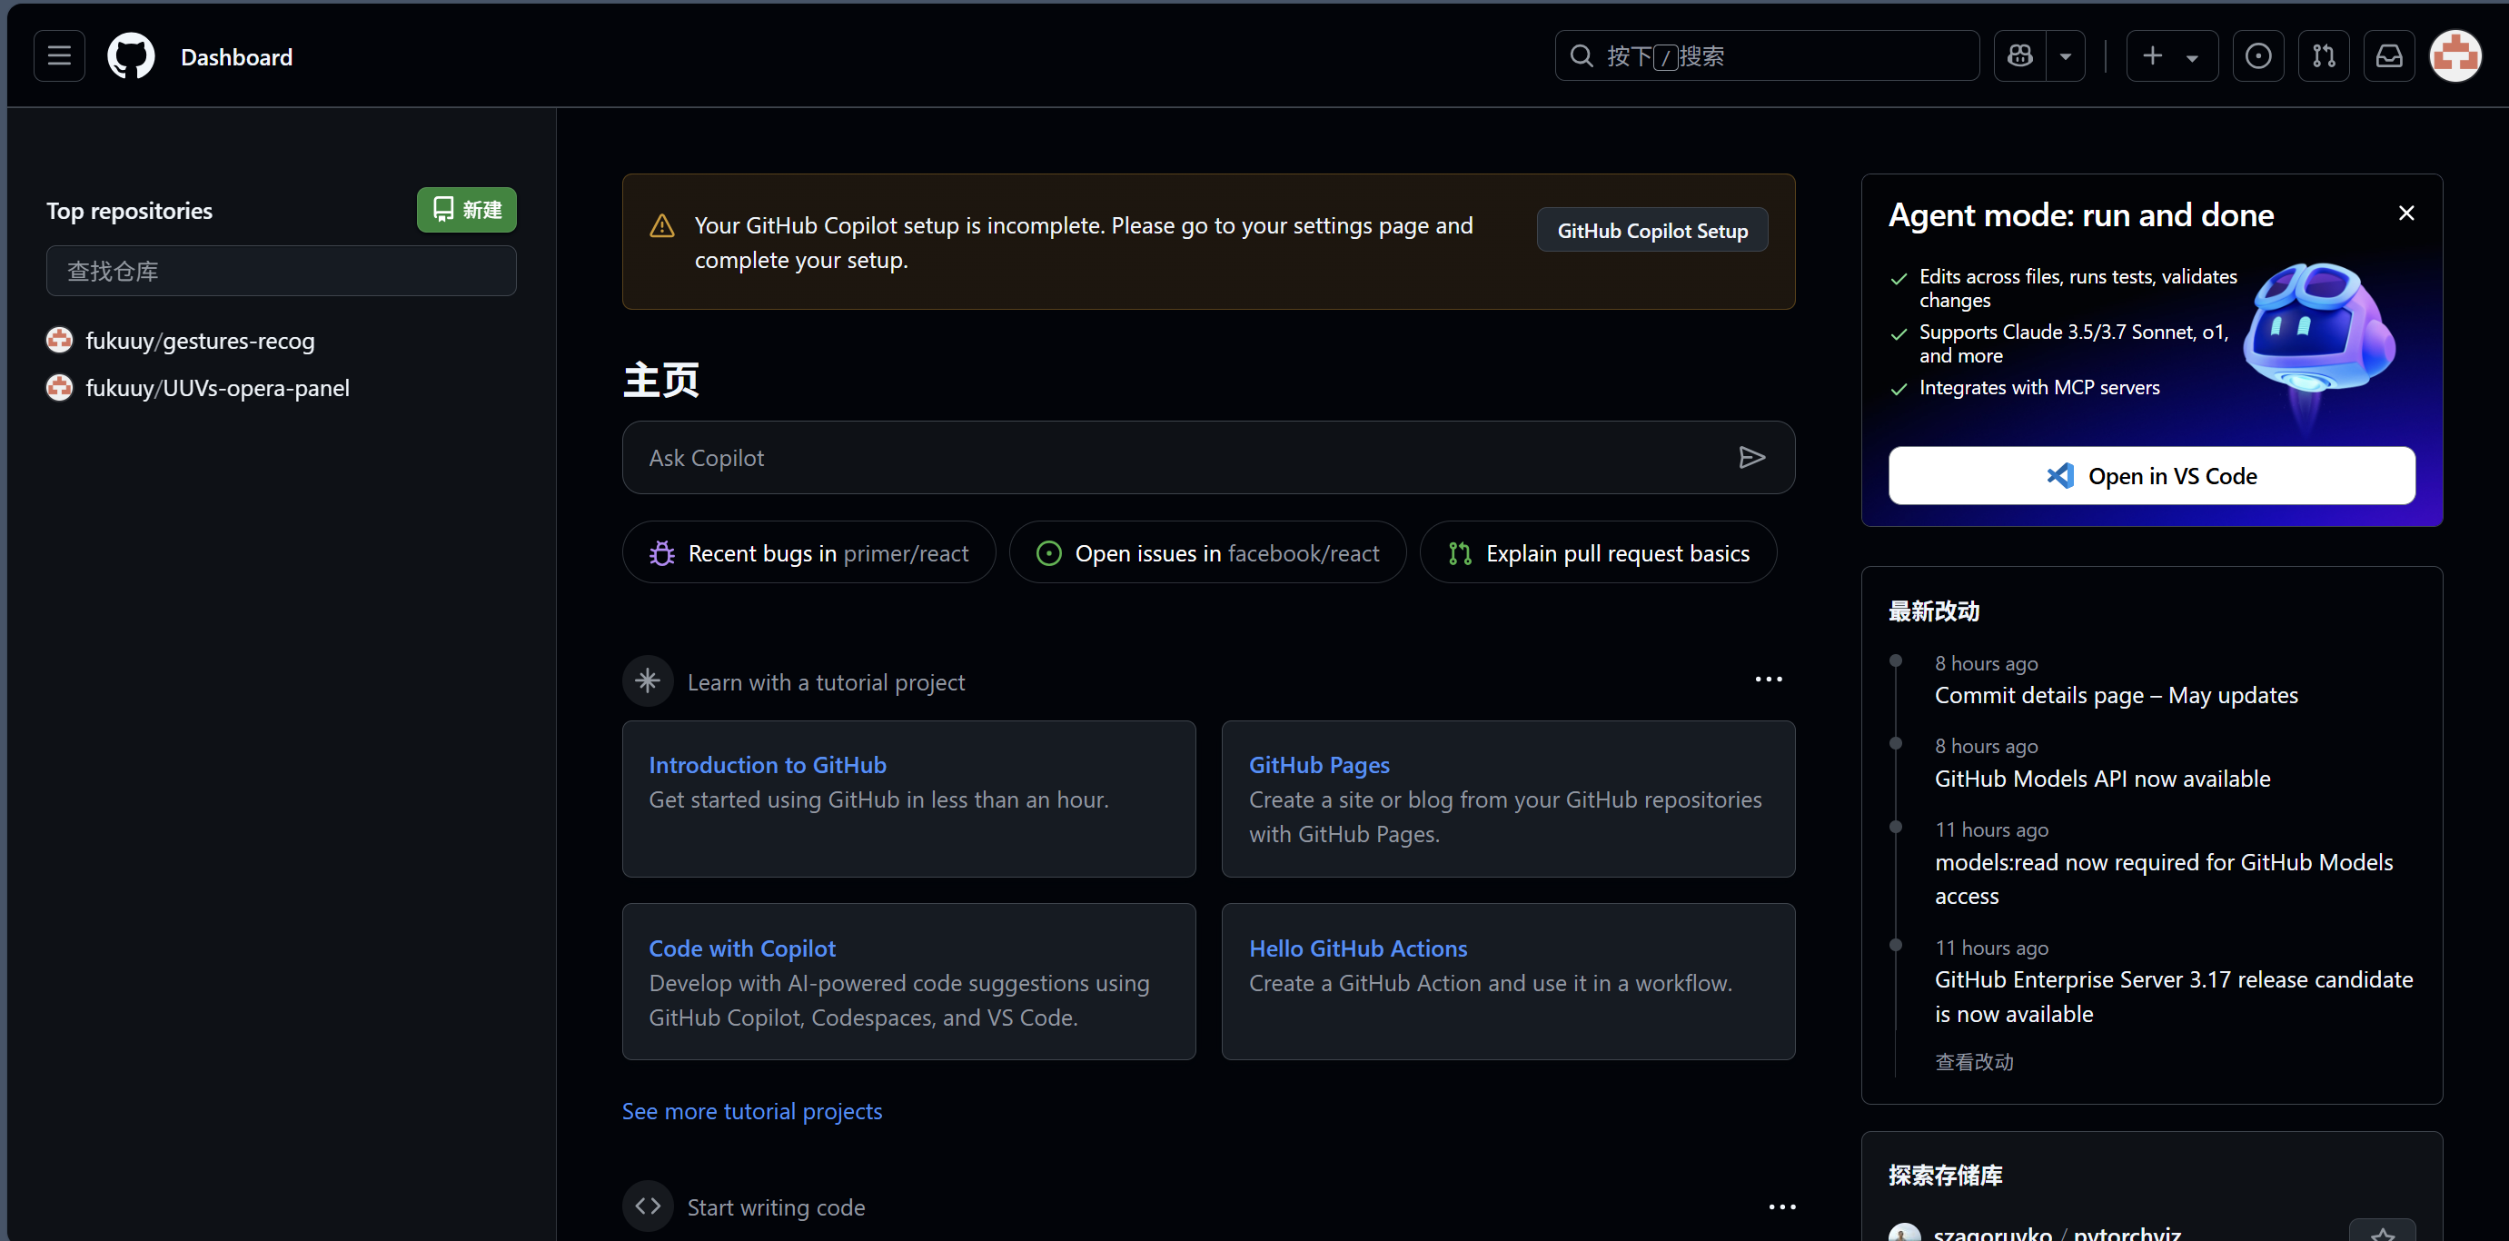
Task: Open the notifications inbox icon
Action: (x=2389, y=55)
